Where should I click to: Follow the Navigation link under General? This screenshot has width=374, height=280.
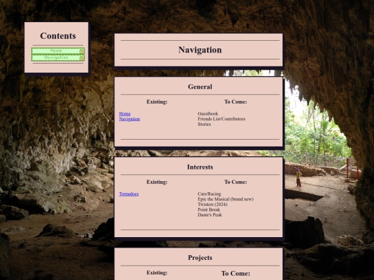pos(130,119)
